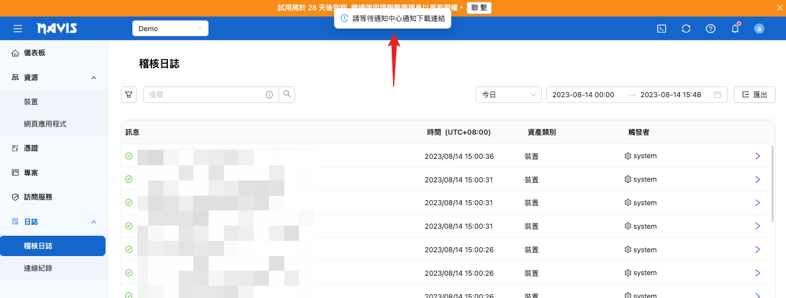
Task: Click the 匯出 export button
Action: [x=754, y=95]
